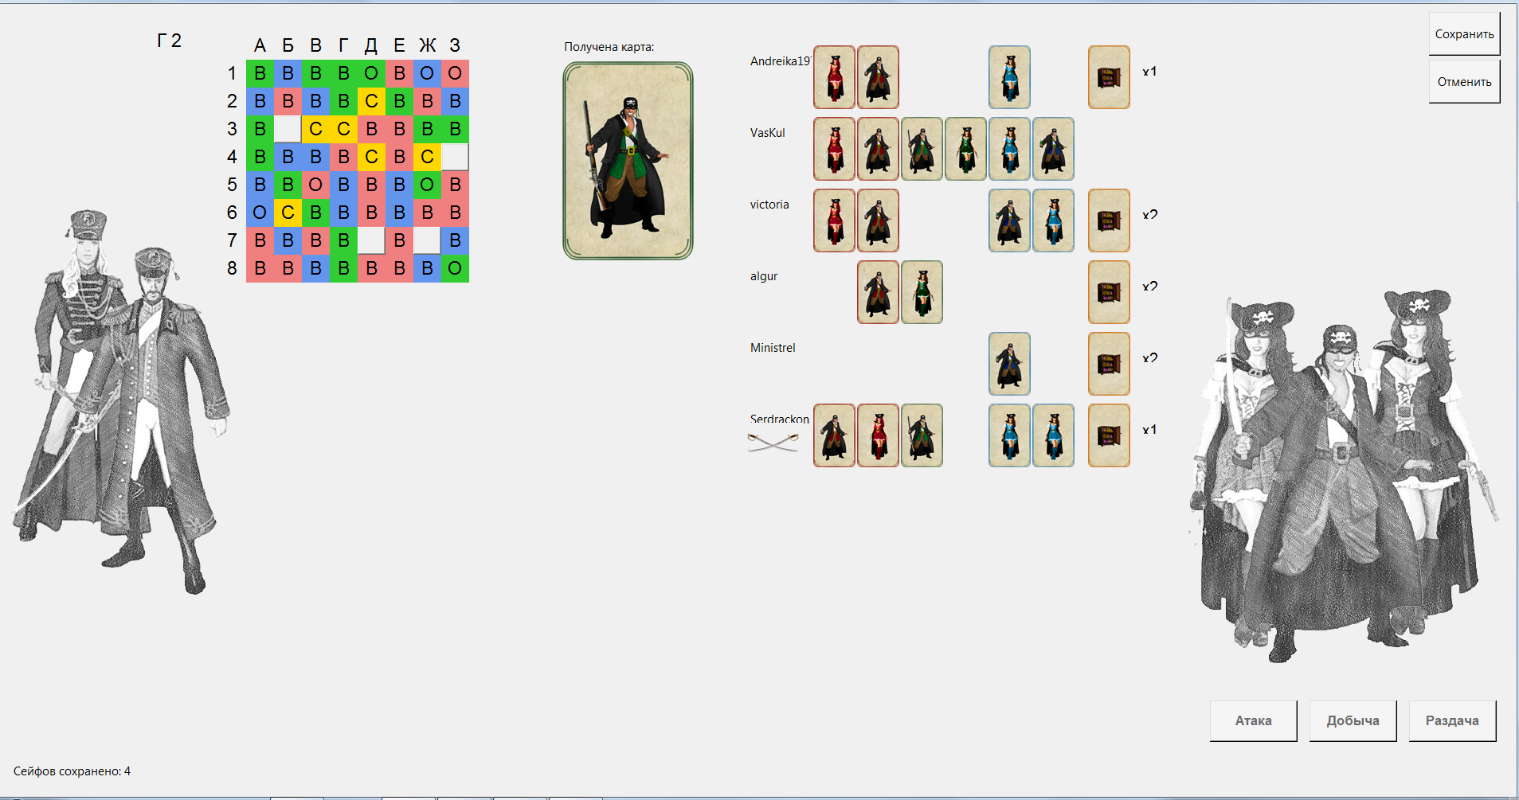Click VasKul's green-dress woman card
Image resolution: width=1519 pixels, height=800 pixels.
[x=965, y=149]
